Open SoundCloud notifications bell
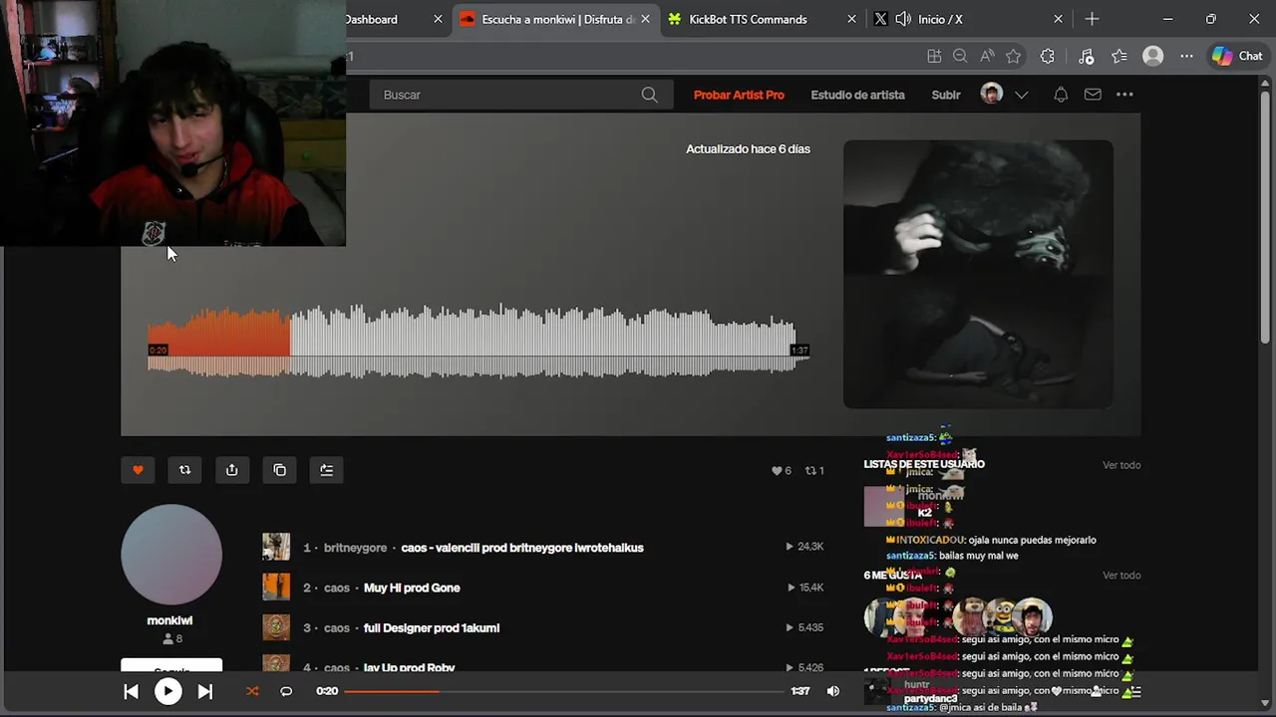1276x717 pixels. click(x=1061, y=95)
